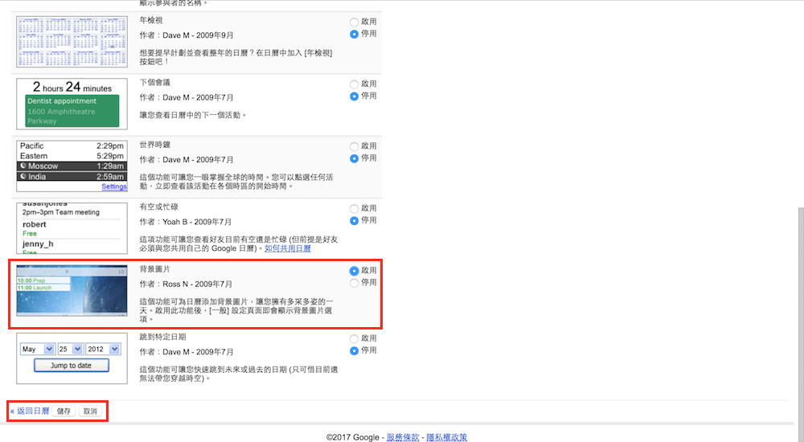
Task: Click the 跳到特定日期 feature title
Action: [x=162, y=337]
